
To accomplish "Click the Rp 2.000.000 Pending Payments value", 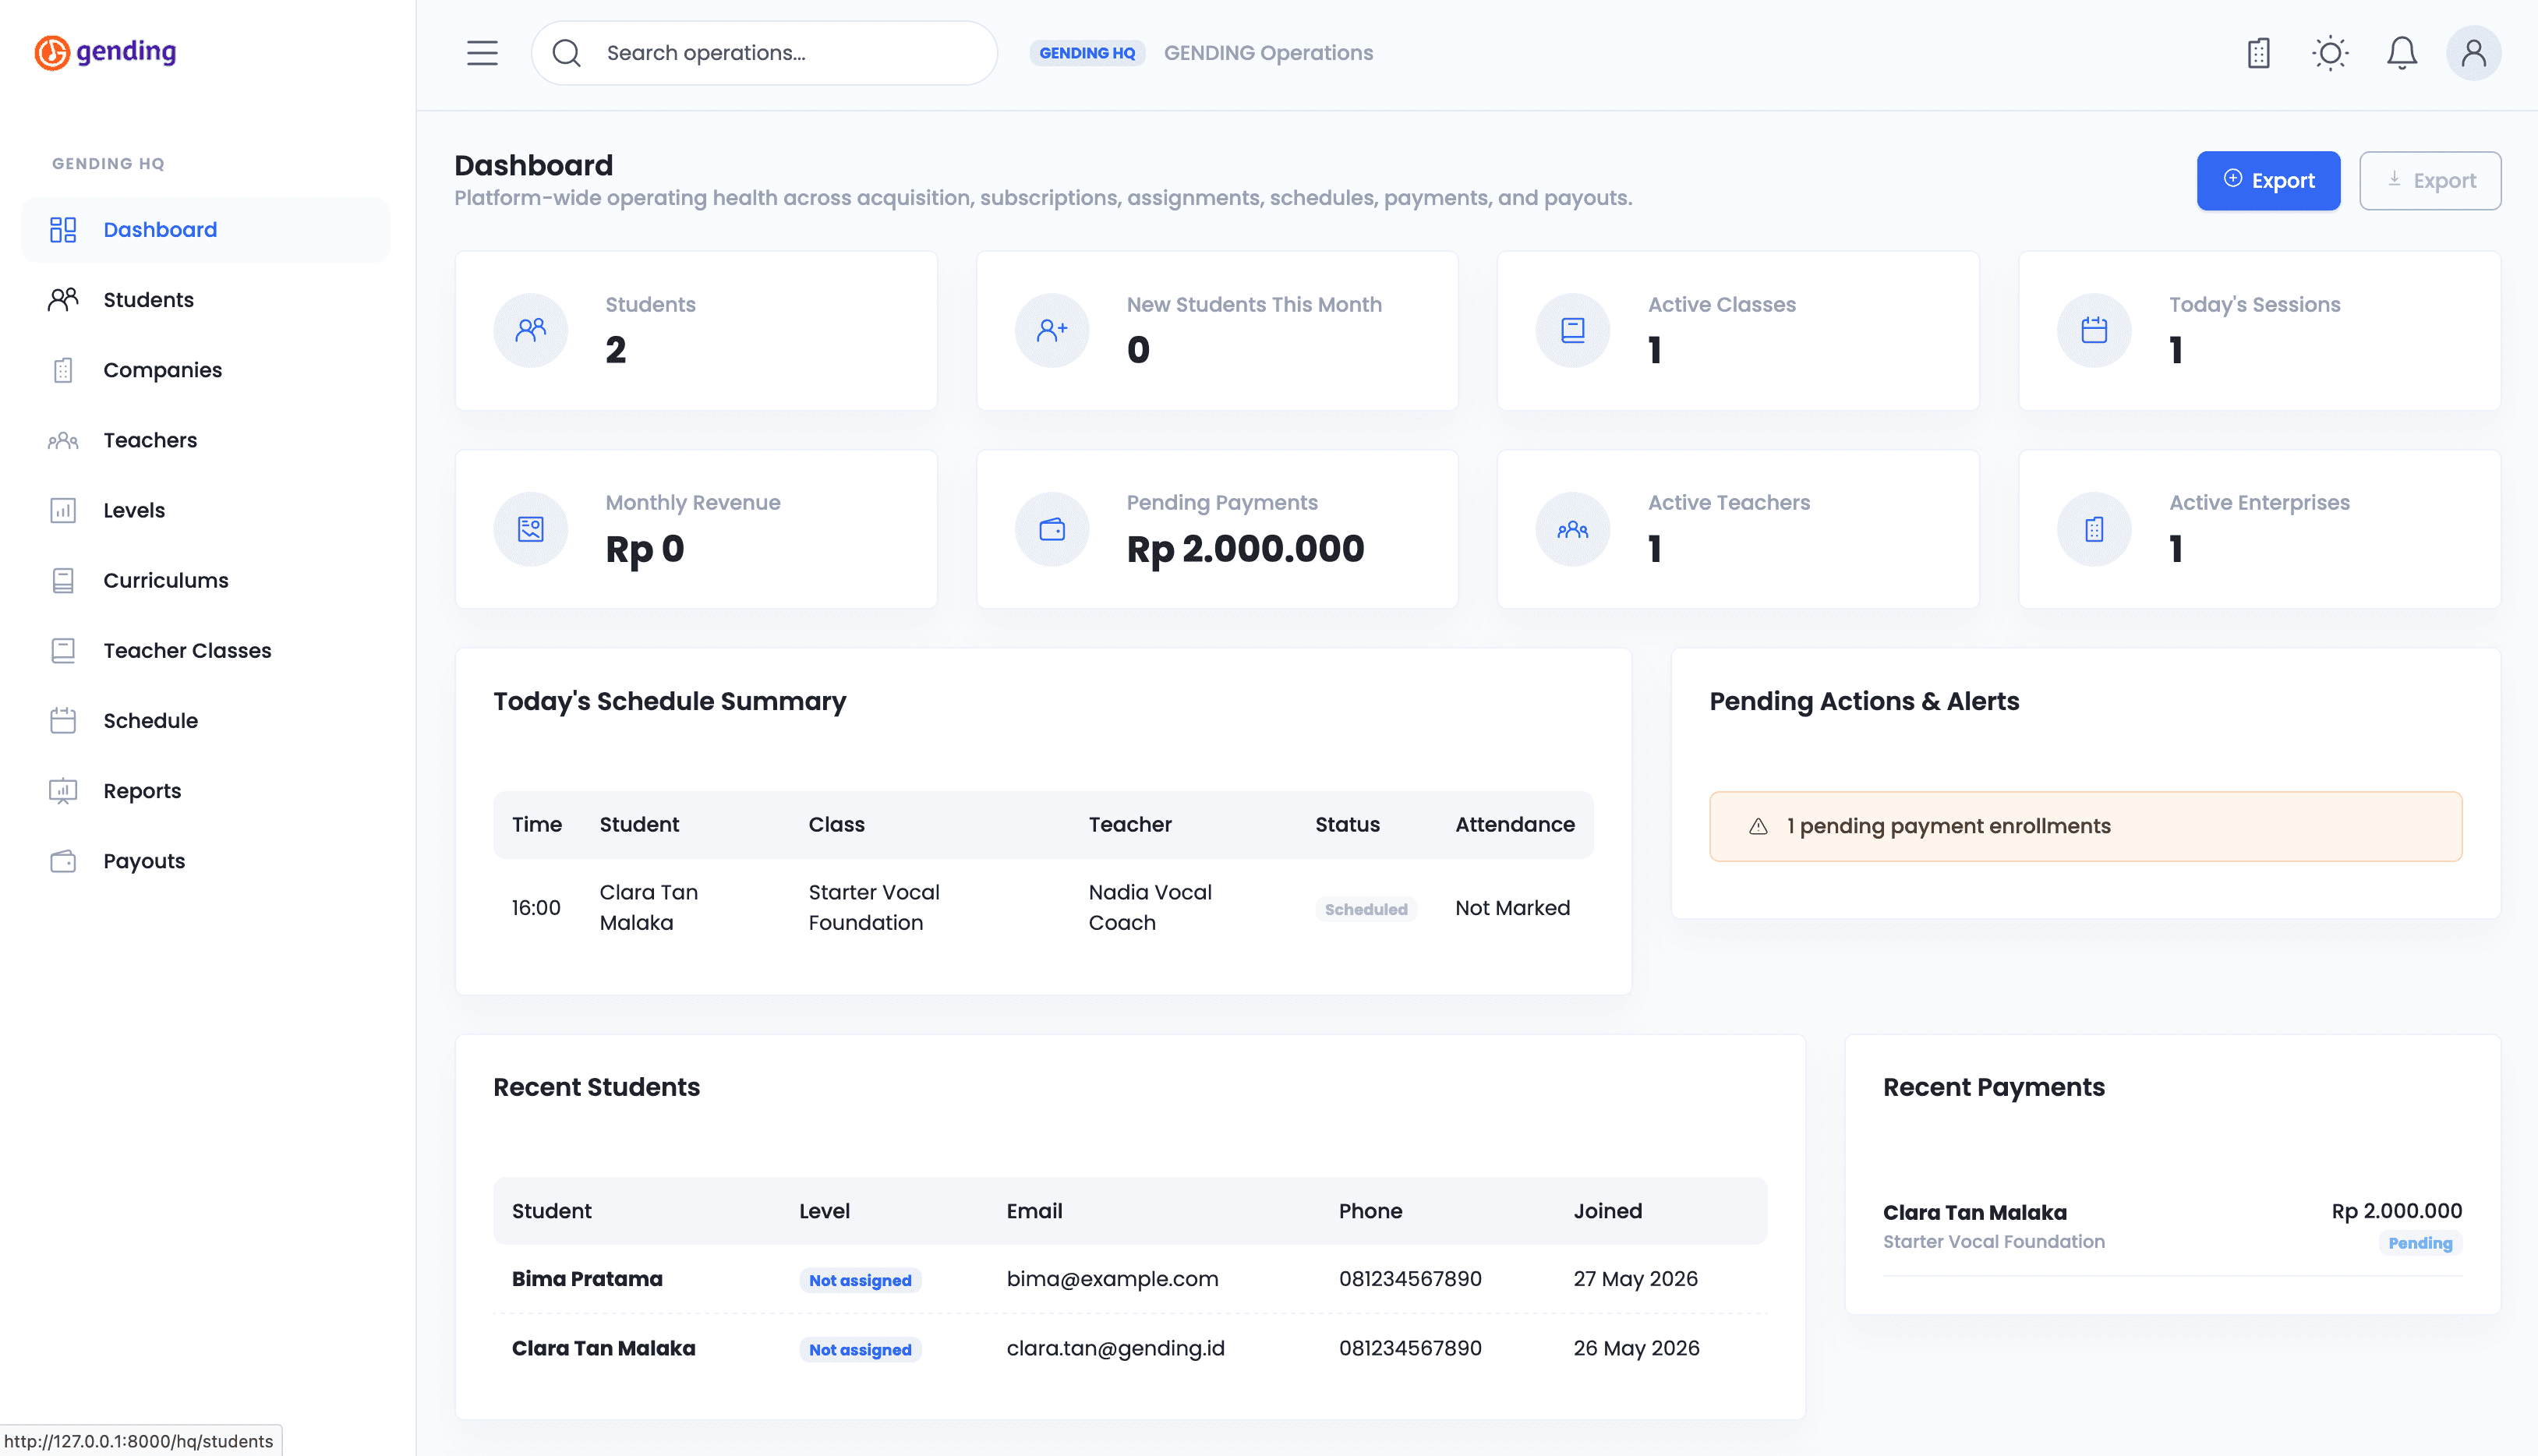I will click(x=1245, y=549).
